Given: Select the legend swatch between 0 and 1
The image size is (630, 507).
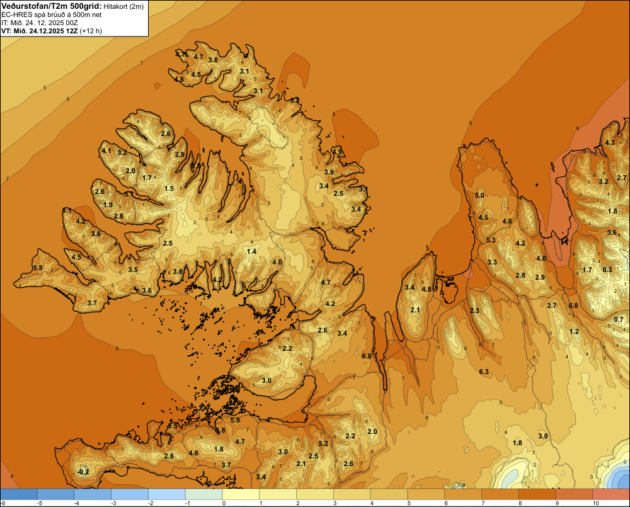Looking at the screenshot, I should (x=241, y=494).
